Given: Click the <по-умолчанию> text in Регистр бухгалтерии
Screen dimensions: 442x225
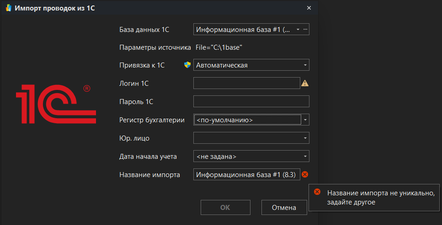Looking at the screenshot, I should coord(224,120).
